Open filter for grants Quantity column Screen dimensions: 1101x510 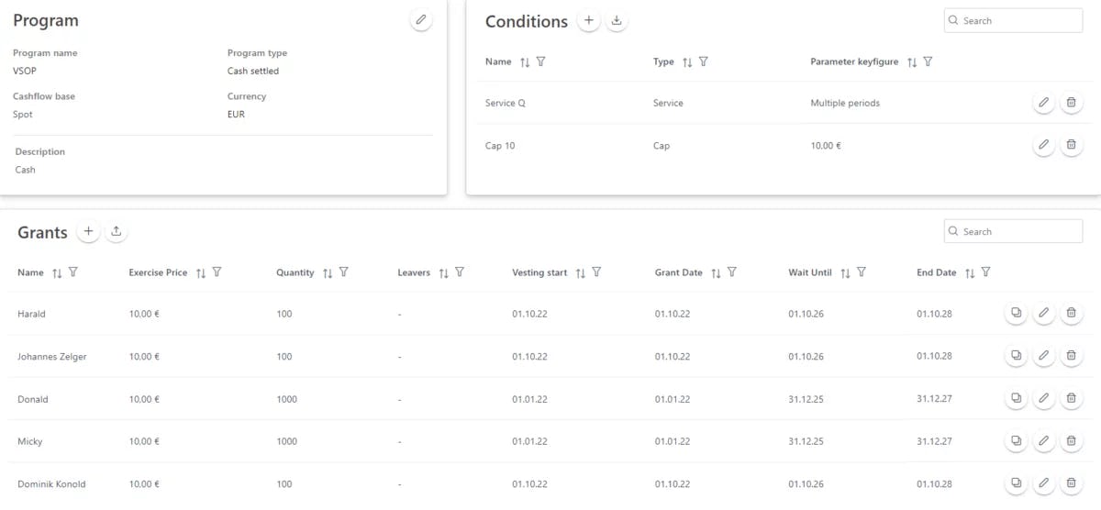[344, 272]
